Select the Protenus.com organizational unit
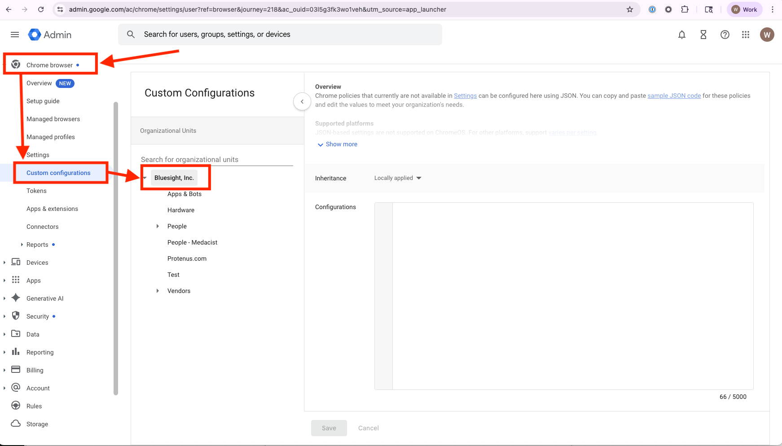Screen dimensions: 782x446 [x=187, y=258]
